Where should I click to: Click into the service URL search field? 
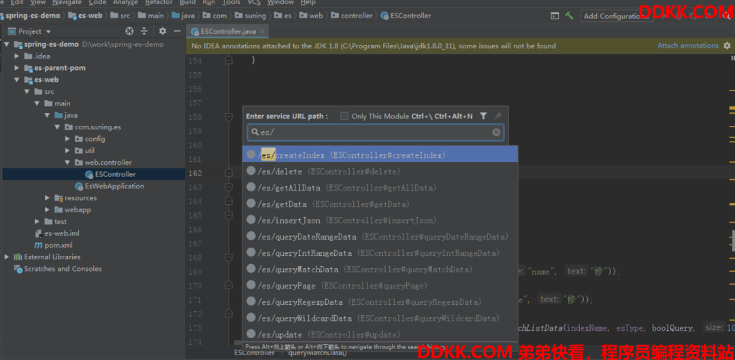[x=376, y=133]
